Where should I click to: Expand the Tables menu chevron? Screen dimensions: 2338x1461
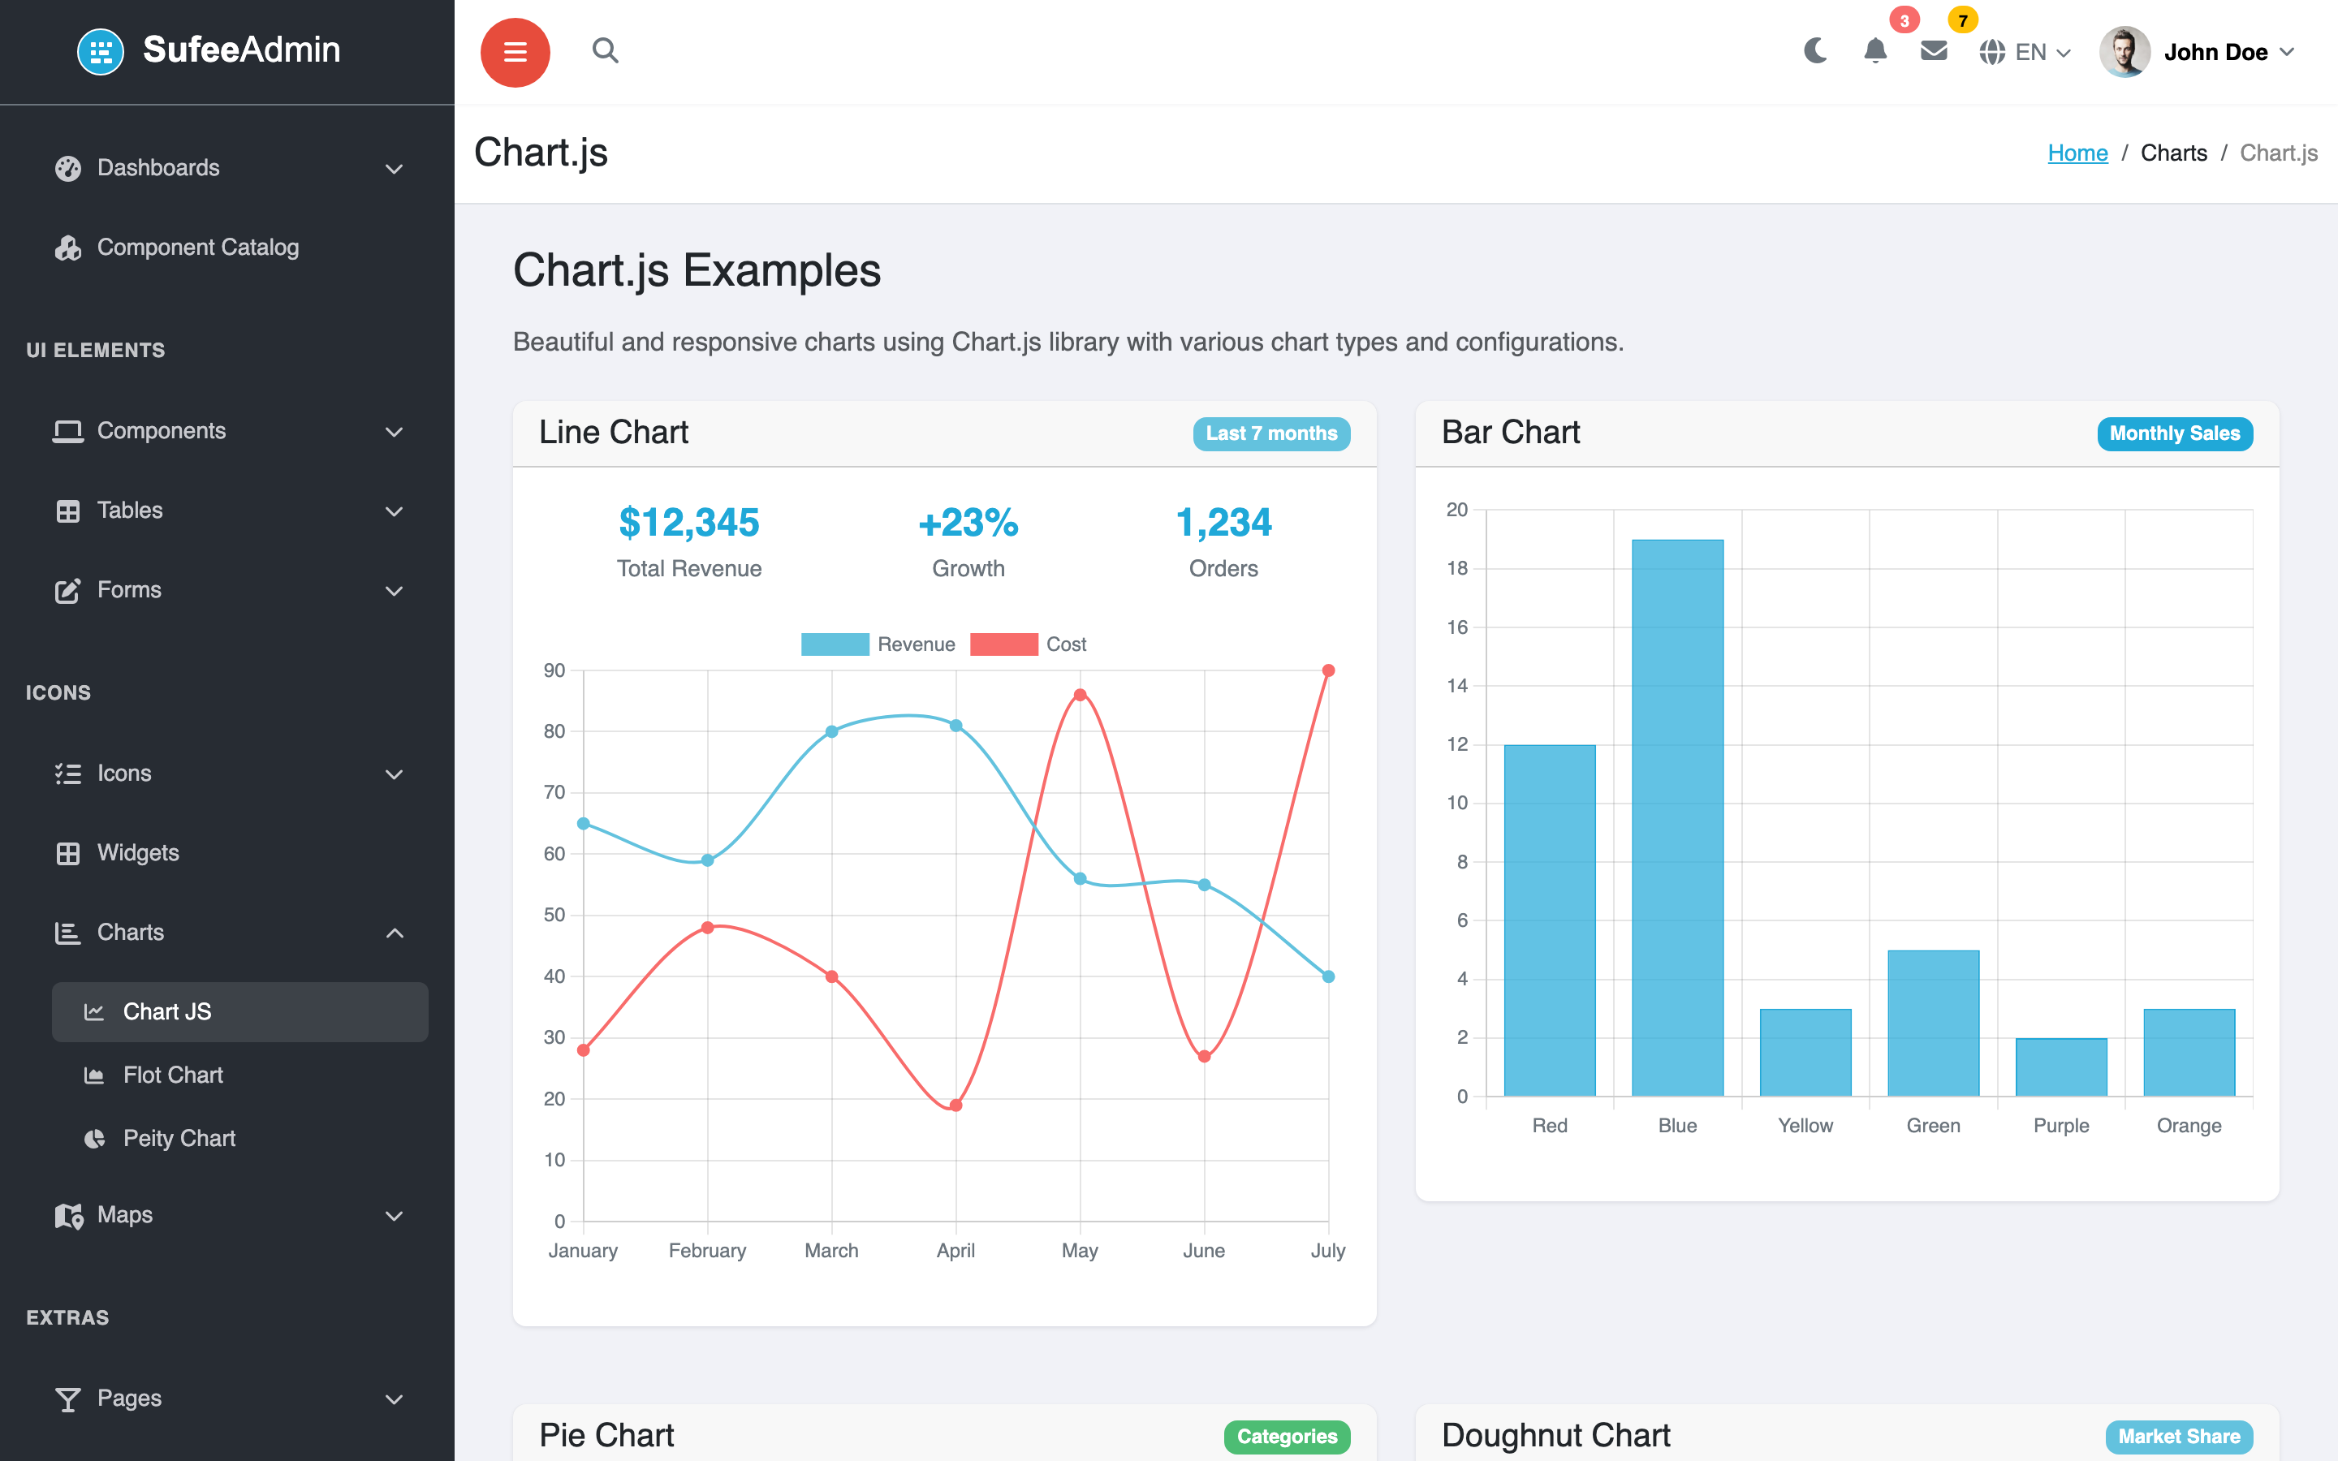click(395, 511)
